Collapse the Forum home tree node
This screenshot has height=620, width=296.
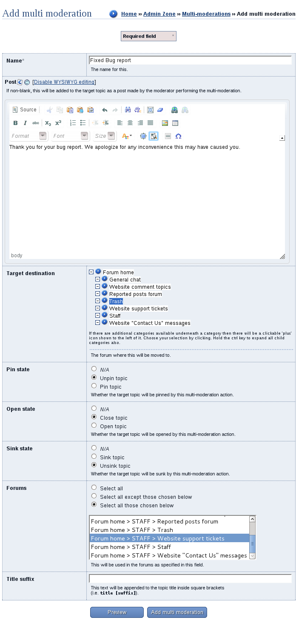[91, 272]
